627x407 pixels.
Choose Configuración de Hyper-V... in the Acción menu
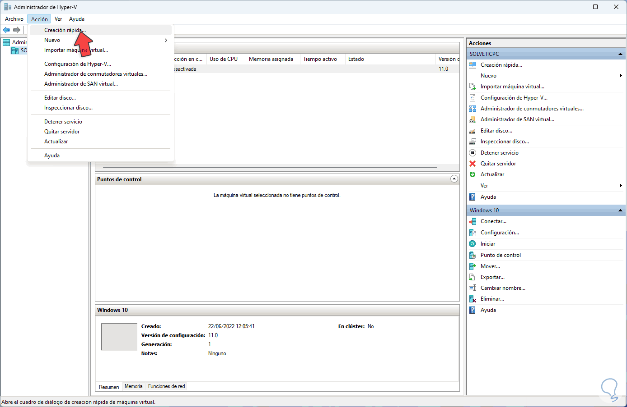point(101,64)
